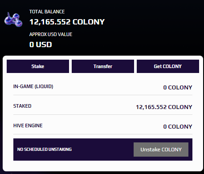204x174 pixels.
Task: Click the divider line below IN-GAME row
Action: 103,95
